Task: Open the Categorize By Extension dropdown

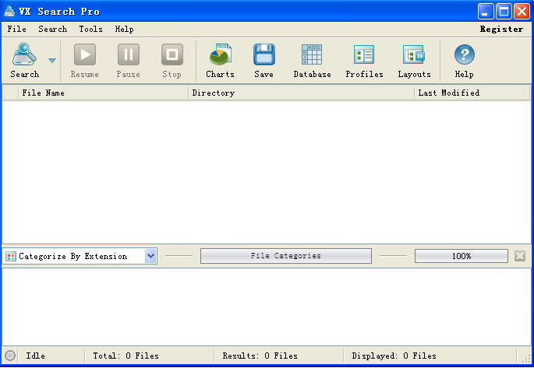Action: (x=81, y=256)
